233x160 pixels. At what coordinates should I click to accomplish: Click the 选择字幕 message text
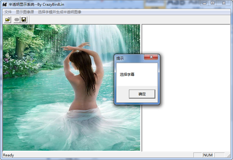pyautogui.click(x=127, y=75)
